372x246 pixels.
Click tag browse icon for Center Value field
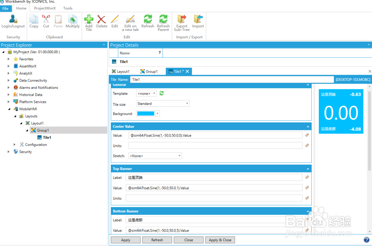307,135
